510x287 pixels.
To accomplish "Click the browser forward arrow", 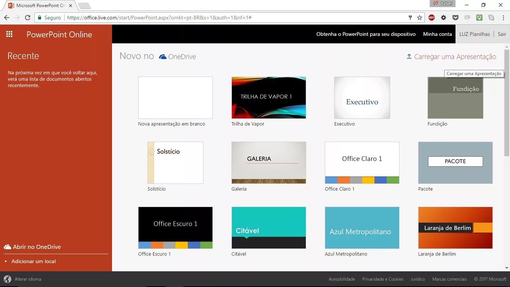I will point(17,18).
